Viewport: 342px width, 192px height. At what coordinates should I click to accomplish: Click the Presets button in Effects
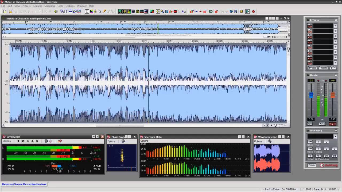pyautogui.click(x=323, y=68)
